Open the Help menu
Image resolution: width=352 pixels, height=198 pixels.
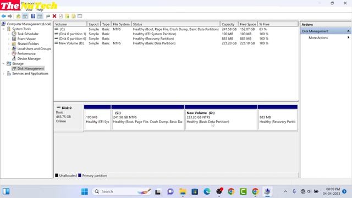tap(40, 10)
